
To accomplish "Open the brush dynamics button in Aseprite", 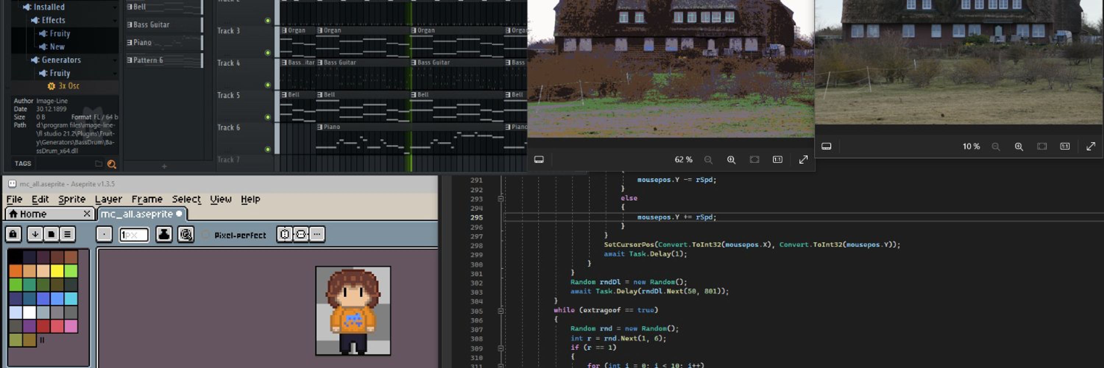I will (185, 234).
